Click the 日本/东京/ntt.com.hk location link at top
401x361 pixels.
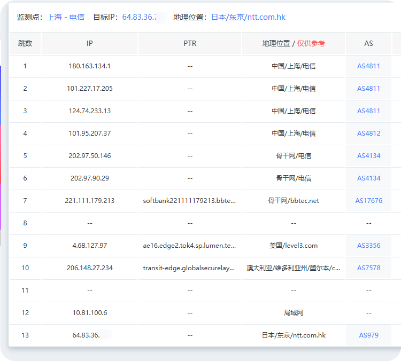tap(248, 17)
